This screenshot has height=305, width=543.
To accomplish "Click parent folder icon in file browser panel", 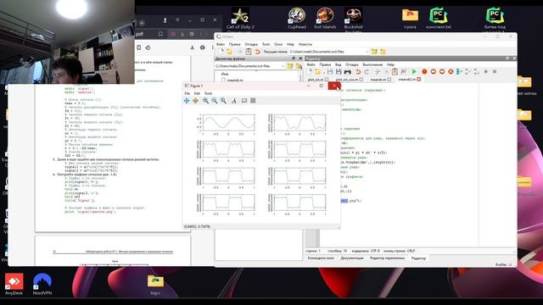I will [x=290, y=66].
